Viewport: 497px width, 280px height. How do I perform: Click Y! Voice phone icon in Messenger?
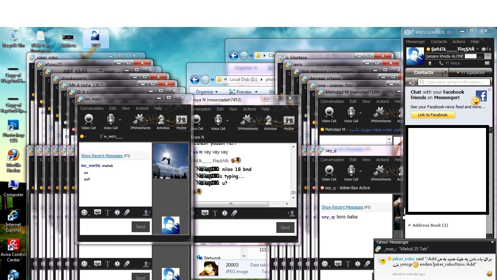pos(441,63)
